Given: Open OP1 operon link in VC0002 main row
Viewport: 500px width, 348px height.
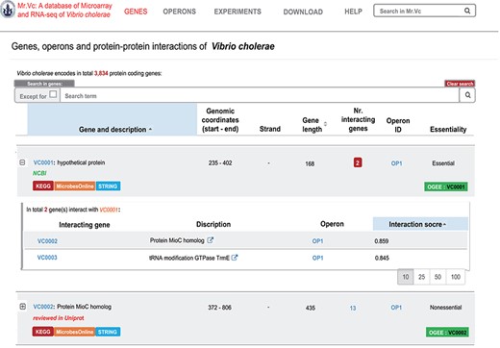Looking at the screenshot, I should point(396,308).
